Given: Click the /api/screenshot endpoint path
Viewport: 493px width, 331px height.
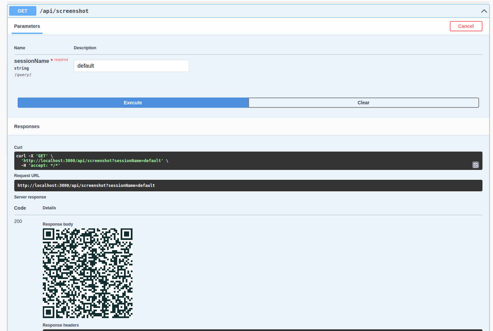Looking at the screenshot, I should [64, 11].
